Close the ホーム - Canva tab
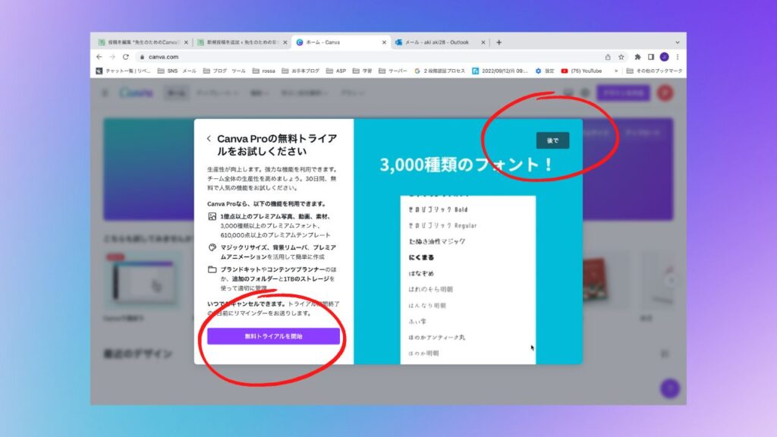The image size is (777, 437). click(384, 42)
